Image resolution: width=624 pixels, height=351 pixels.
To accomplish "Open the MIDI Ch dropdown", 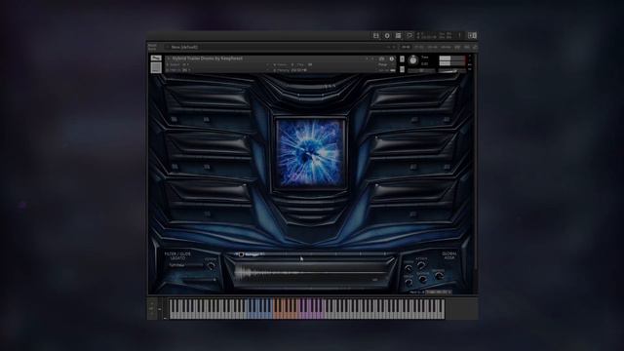I will tap(186, 70).
